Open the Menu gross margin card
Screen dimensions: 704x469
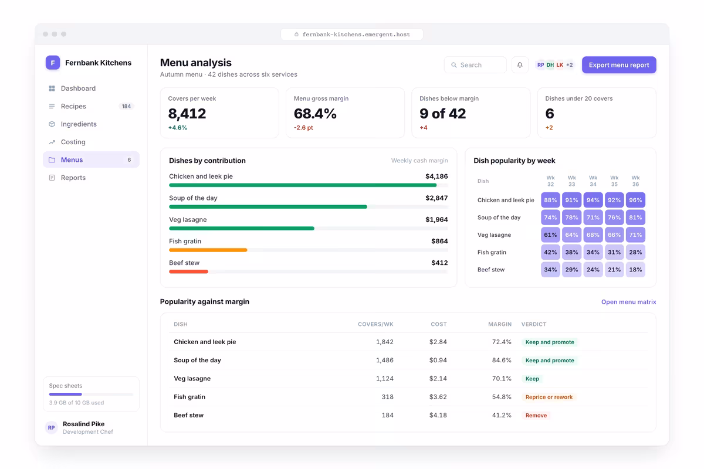coord(345,113)
